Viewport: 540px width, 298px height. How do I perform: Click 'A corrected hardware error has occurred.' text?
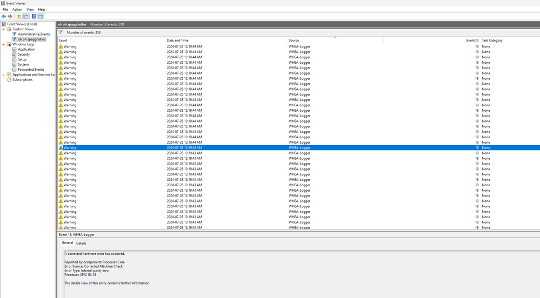pos(95,254)
